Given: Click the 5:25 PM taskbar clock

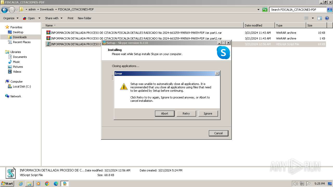Looking at the screenshot, I should [319, 184].
